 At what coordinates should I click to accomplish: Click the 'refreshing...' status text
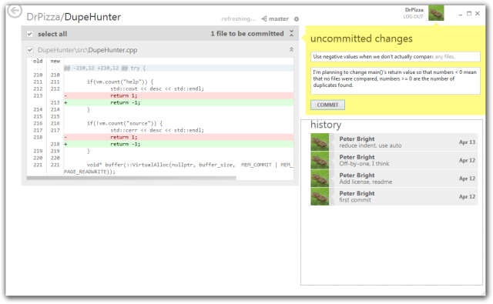tap(238, 18)
